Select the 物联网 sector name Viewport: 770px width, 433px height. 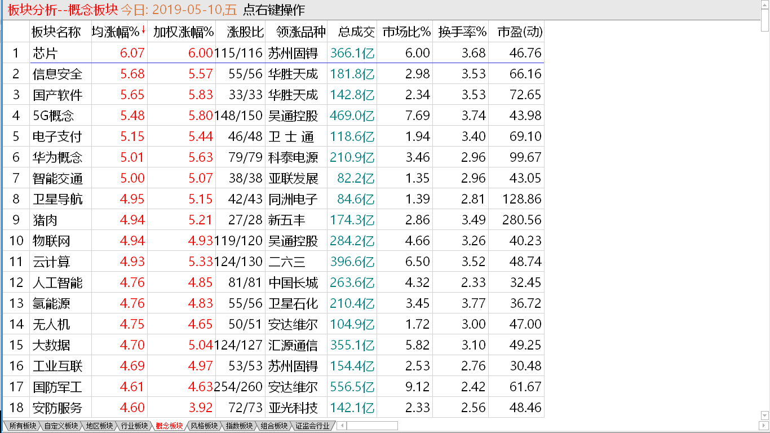(x=51, y=241)
